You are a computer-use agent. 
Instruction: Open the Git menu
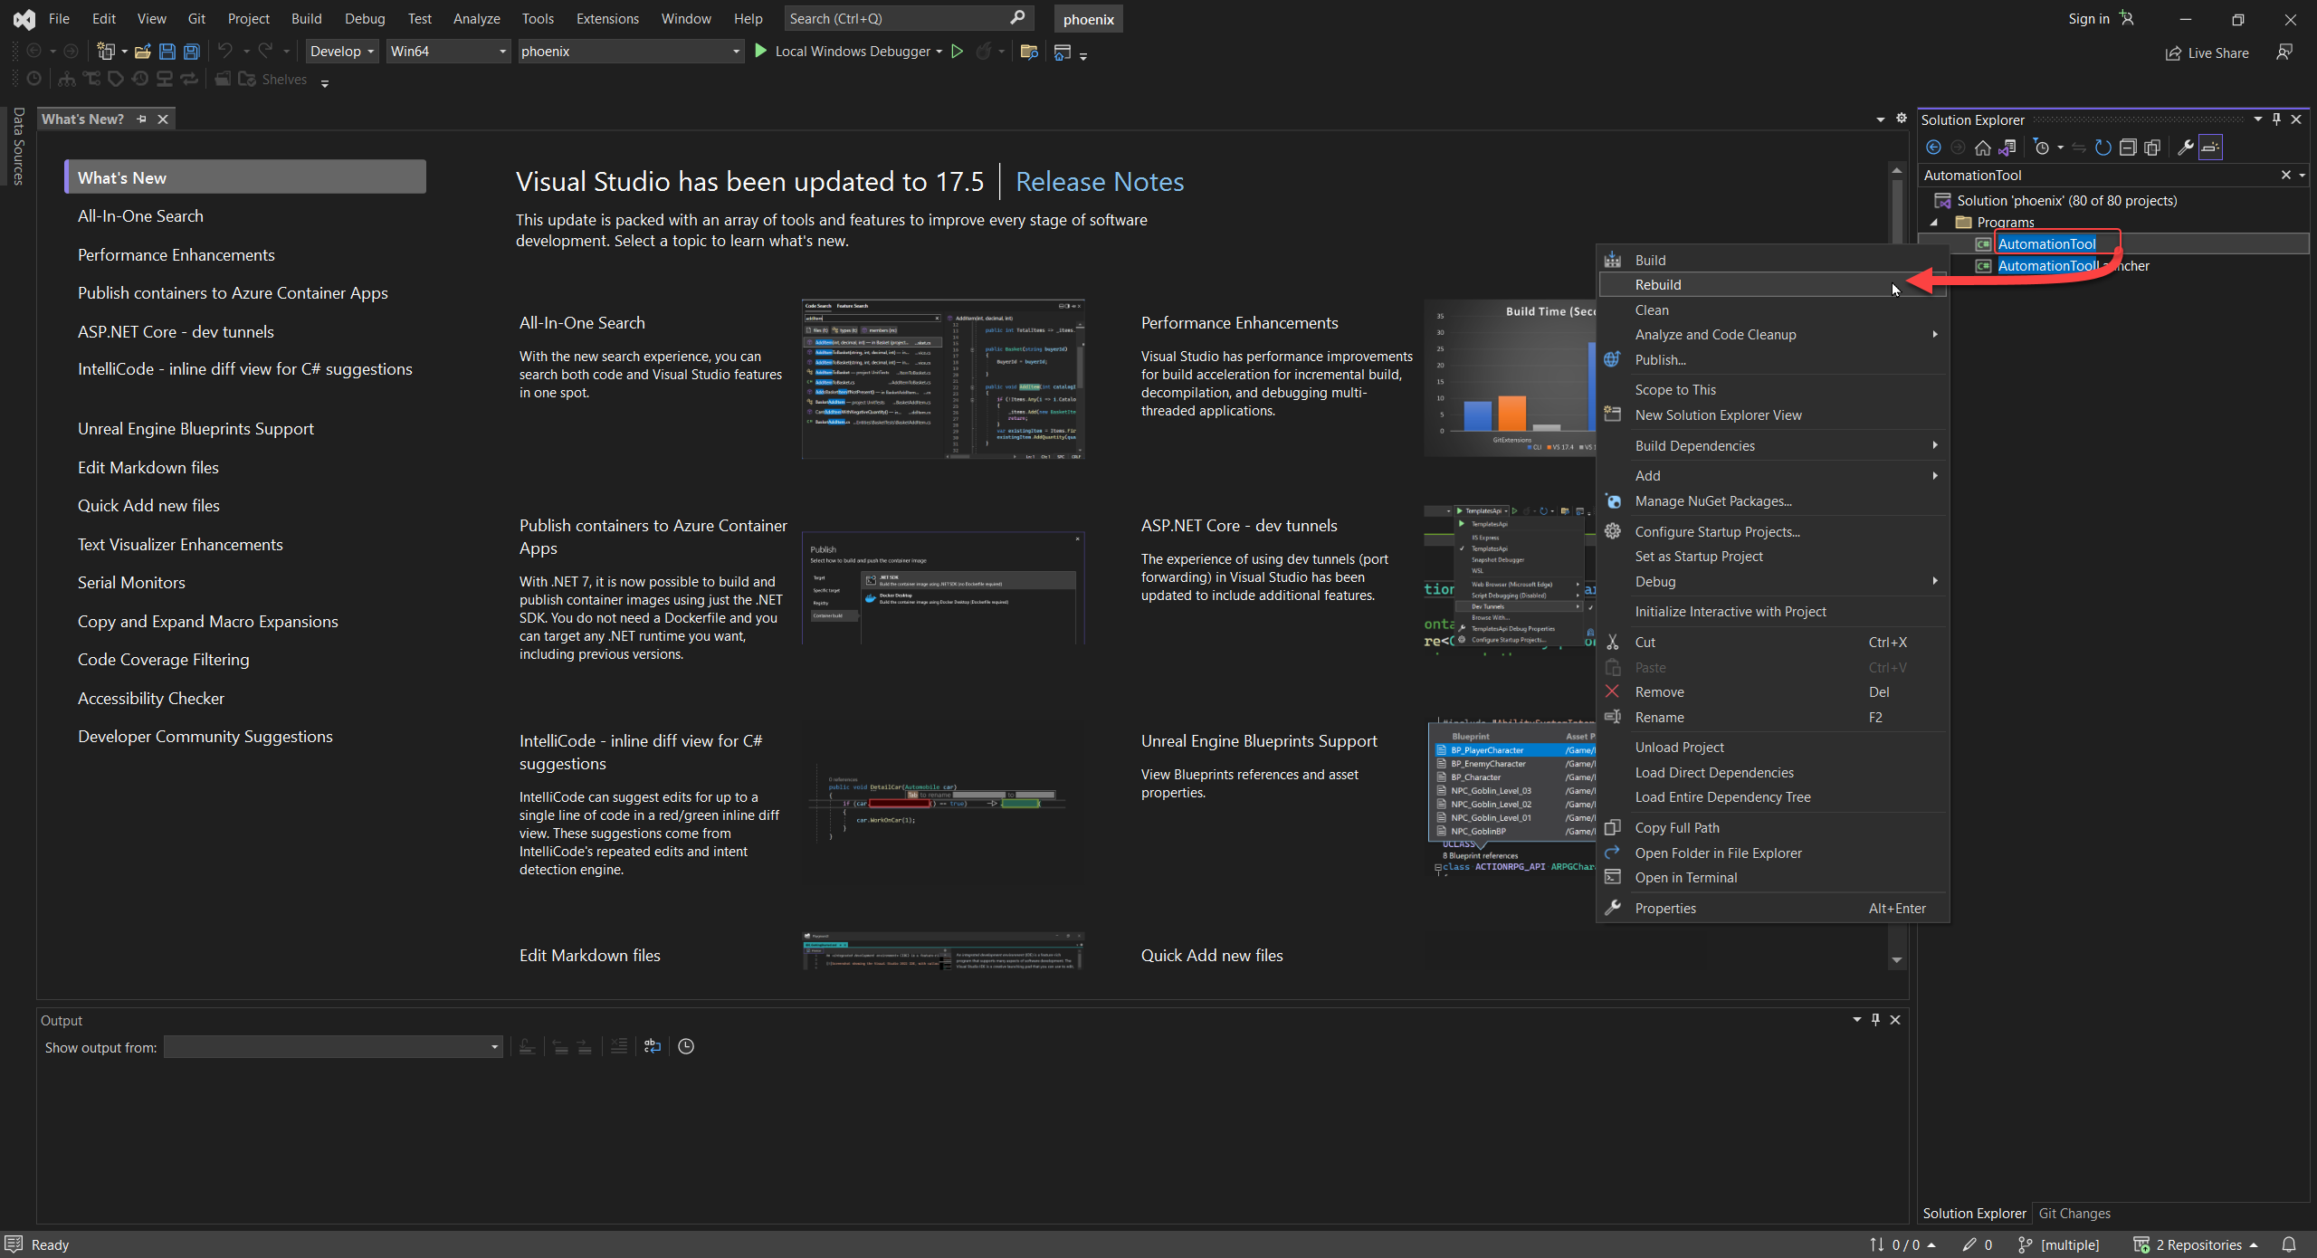(195, 18)
